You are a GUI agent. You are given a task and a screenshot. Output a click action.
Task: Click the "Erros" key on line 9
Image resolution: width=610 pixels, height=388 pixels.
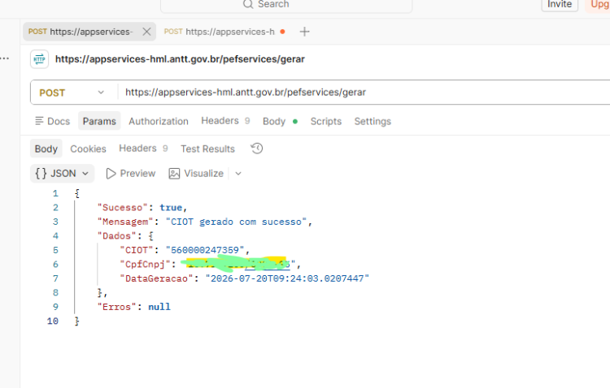click(x=116, y=307)
